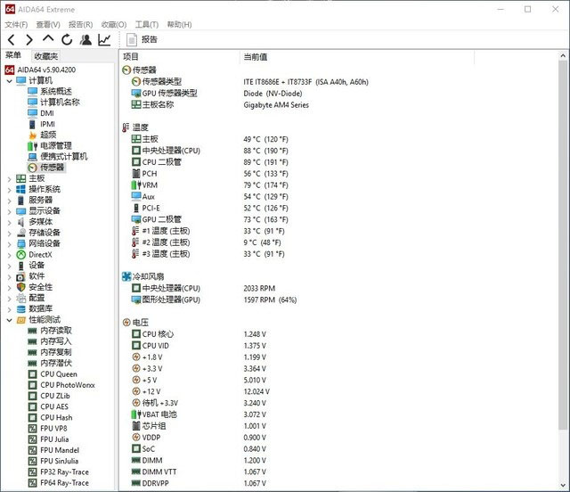The width and height of the screenshot is (570, 492).
Task: Click the VBAT 电池 row icon
Action: click(x=136, y=414)
